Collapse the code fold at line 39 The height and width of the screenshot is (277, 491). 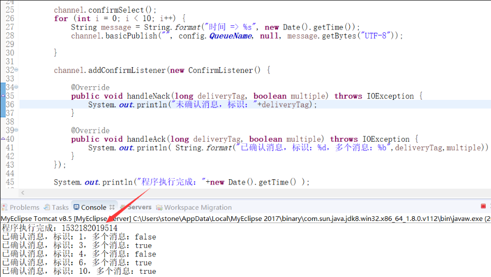click(x=16, y=130)
